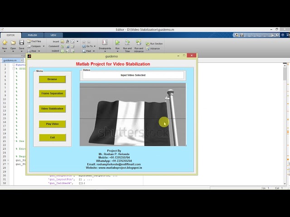Viewport: 290px width, 217px height.
Task: Switch to the VIEW tab
Action: pos(53,35)
